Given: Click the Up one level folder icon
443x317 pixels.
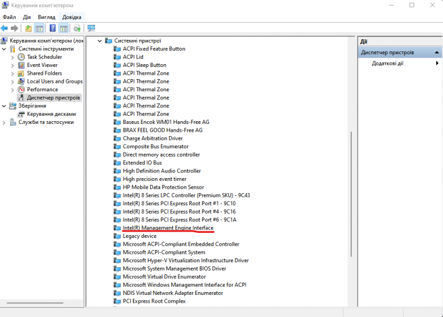Looking at the screenshot, I should coord(29,28).
